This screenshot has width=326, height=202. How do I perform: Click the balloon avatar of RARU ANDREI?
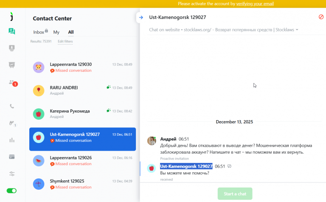[x=39, y=91]
